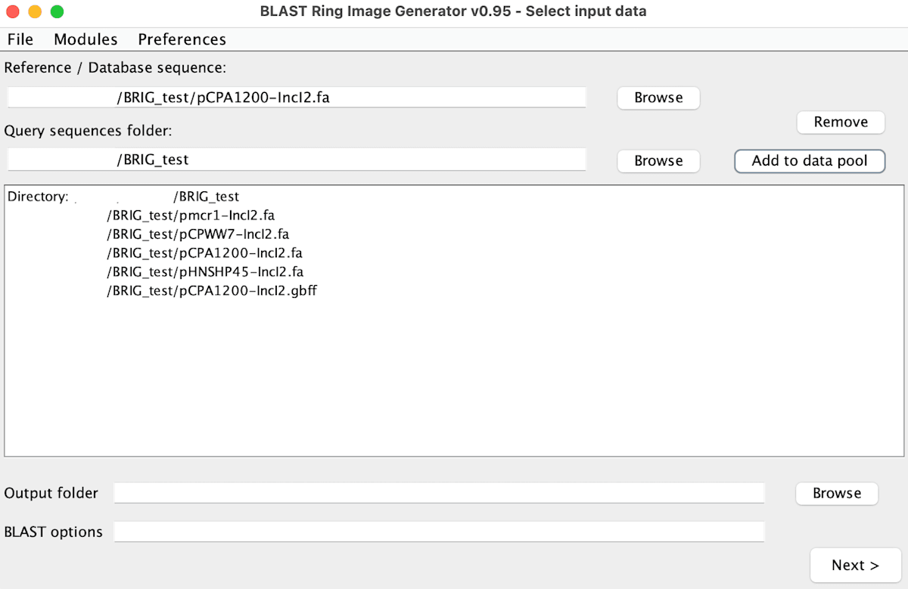908x589 pixels.
Task: Maximize window with the green button
Action: [x=57, y=12]
